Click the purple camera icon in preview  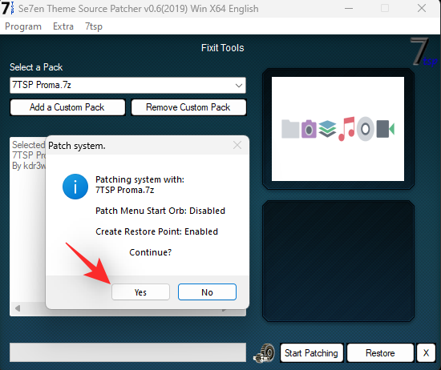tap(309, 129)
